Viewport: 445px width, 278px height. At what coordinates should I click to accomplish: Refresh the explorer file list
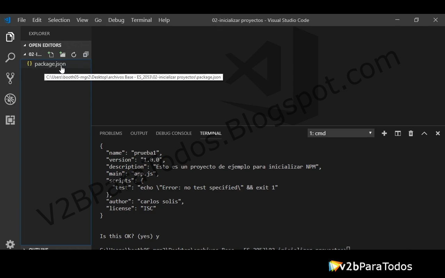tap(74, 54)
